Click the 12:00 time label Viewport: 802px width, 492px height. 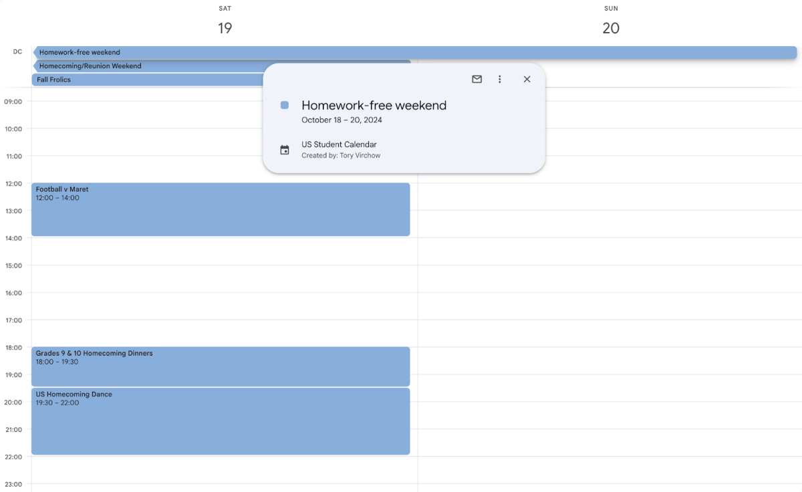[x=13, y=184]
